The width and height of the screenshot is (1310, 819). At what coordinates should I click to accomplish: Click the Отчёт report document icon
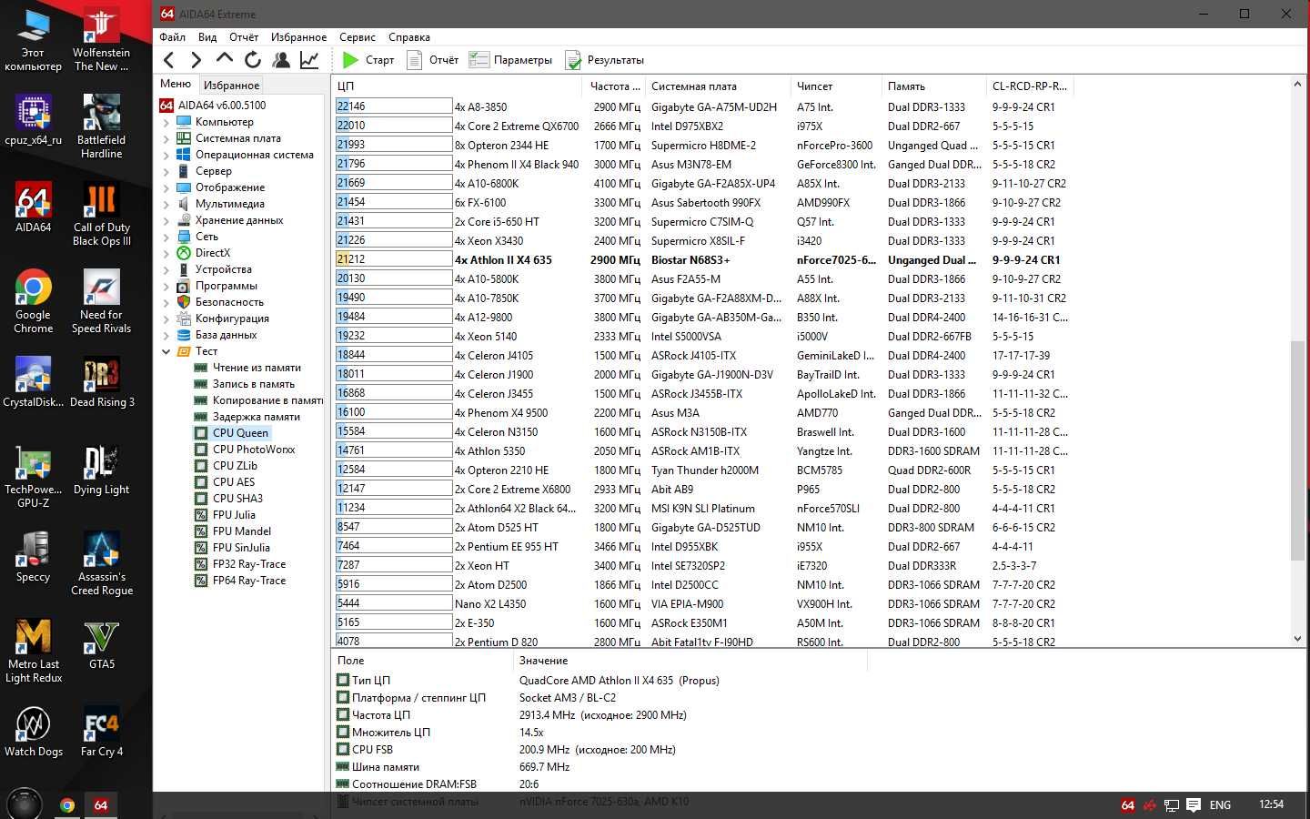[x=414, y=60]
